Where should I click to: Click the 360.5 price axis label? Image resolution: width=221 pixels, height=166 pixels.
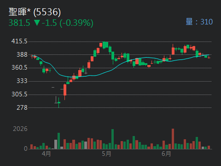pos(19,68)
